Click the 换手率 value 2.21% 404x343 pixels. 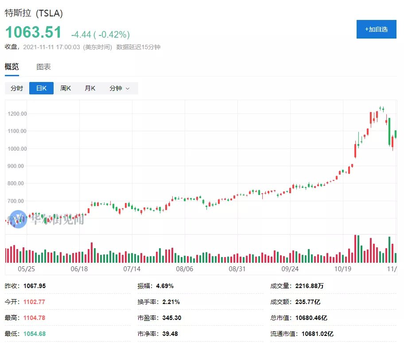click(x=171, y=302)
